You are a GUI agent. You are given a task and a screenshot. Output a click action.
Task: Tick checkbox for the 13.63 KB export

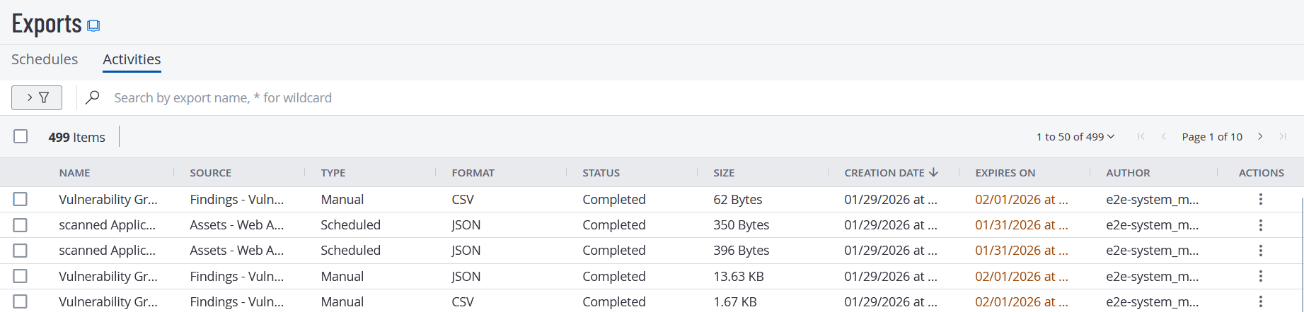[21, 276]
